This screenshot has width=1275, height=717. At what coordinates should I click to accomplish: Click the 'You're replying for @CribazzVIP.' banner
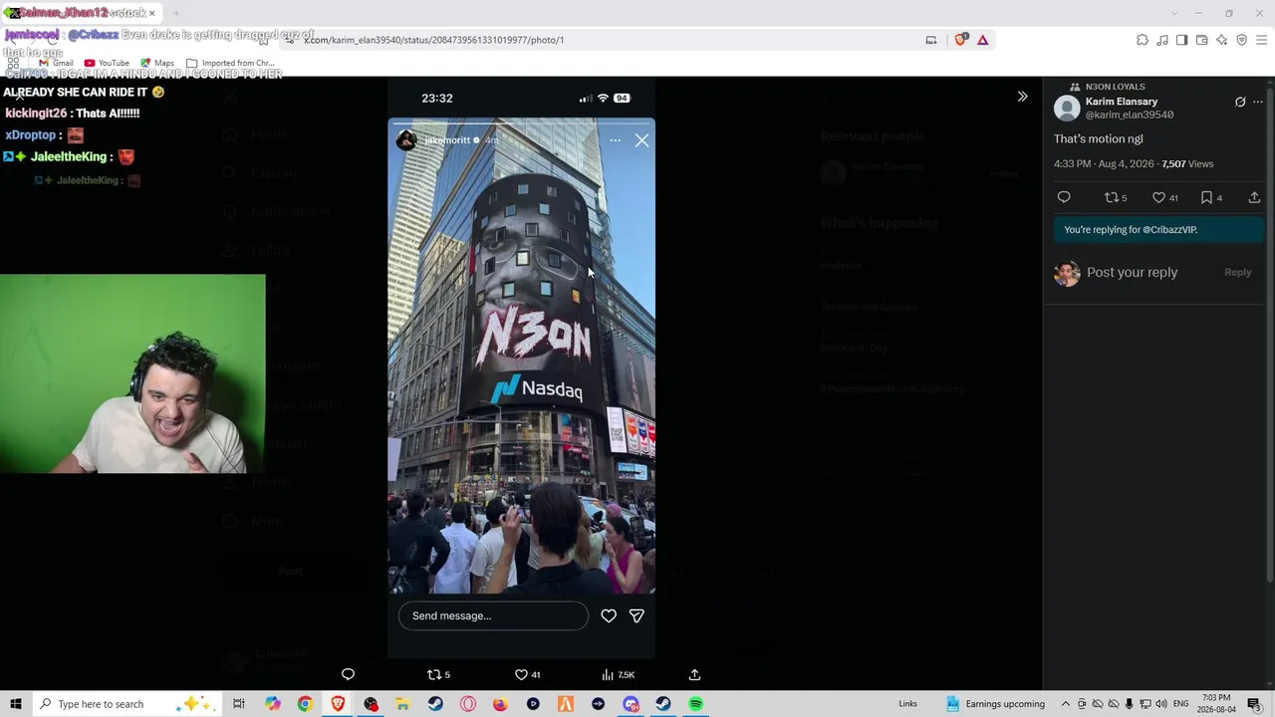[1158, 229]
